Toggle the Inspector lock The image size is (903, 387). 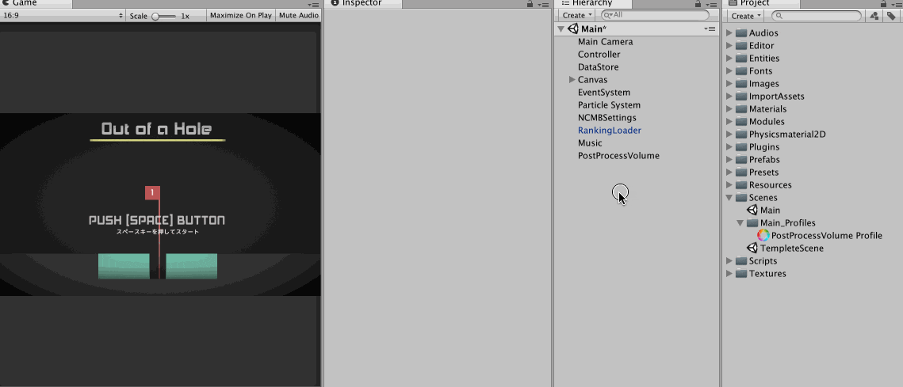[530, 4]
